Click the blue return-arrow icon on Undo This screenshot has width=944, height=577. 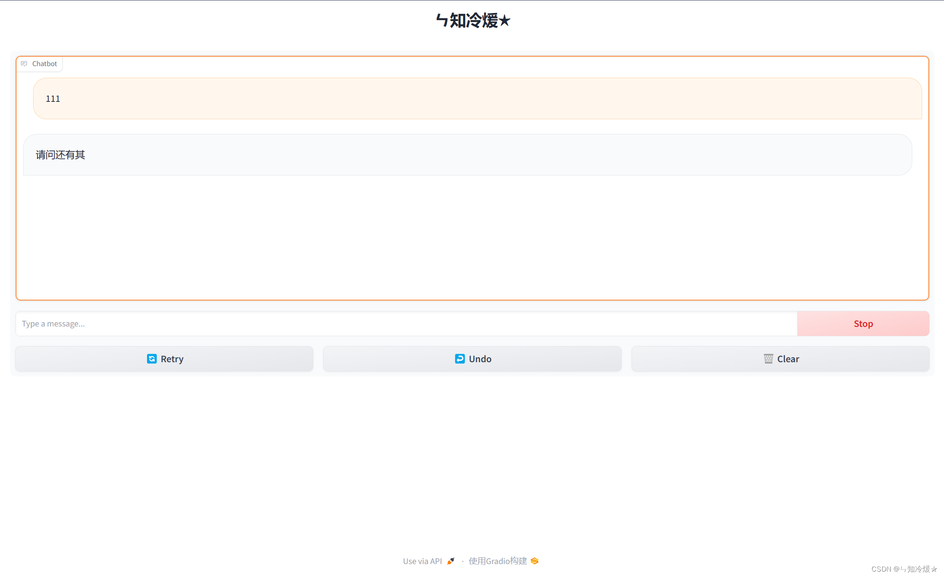460,359
